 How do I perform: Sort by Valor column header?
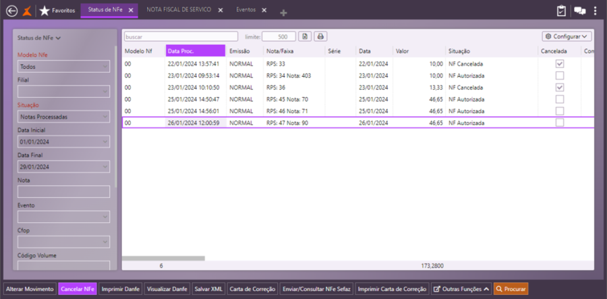(x=419, y=51)
